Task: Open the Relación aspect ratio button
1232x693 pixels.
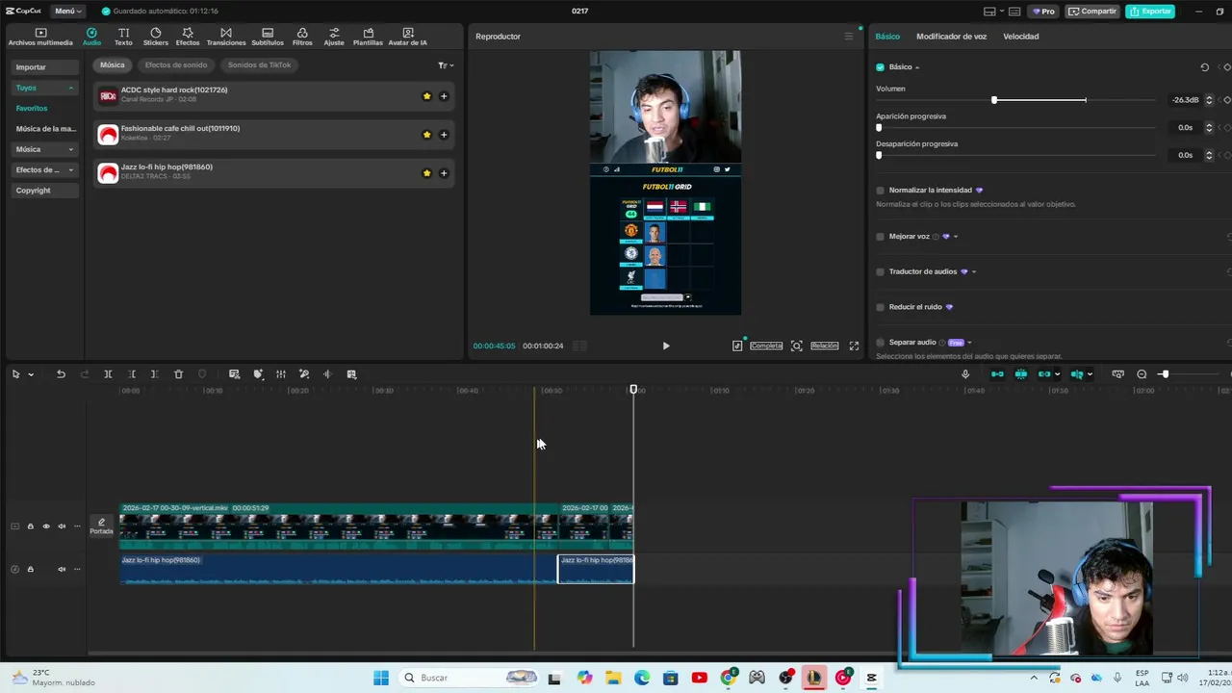Action: [x=824, y=346]
